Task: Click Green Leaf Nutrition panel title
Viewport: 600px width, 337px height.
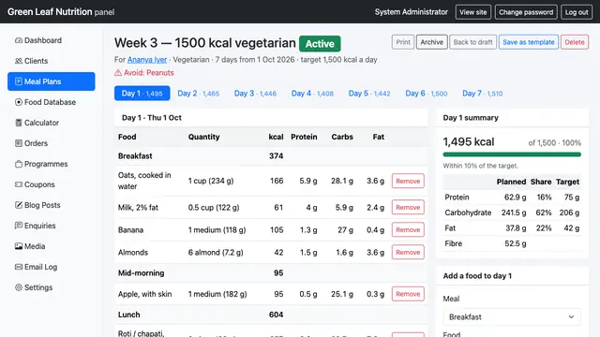Action: pos(61,12)
